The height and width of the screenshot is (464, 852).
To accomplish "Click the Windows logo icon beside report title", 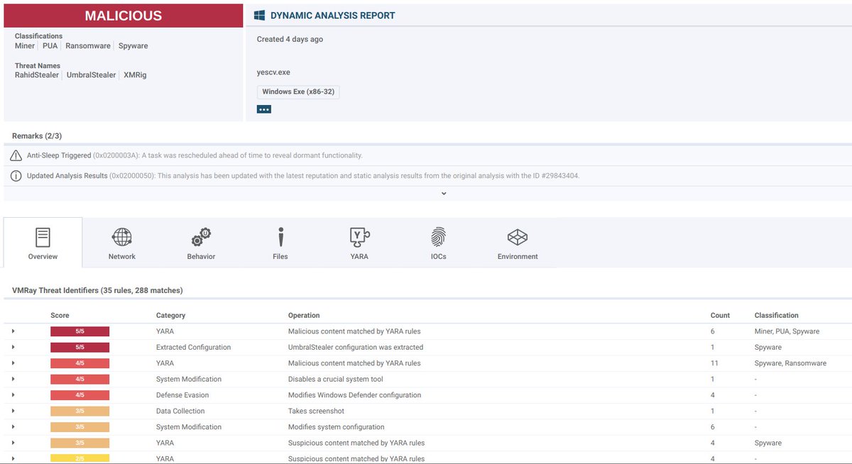I will tap(260, 15).
